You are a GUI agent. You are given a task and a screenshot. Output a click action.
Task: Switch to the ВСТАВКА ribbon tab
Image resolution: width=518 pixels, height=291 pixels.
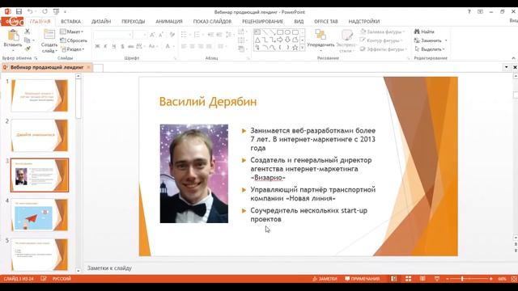tap(70, 21)
